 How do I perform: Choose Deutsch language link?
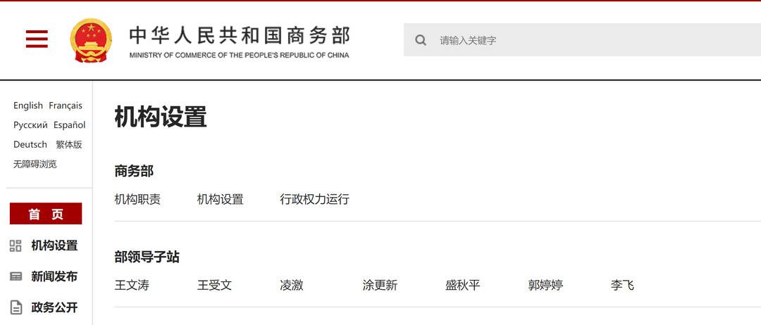[x=30, y=144]
